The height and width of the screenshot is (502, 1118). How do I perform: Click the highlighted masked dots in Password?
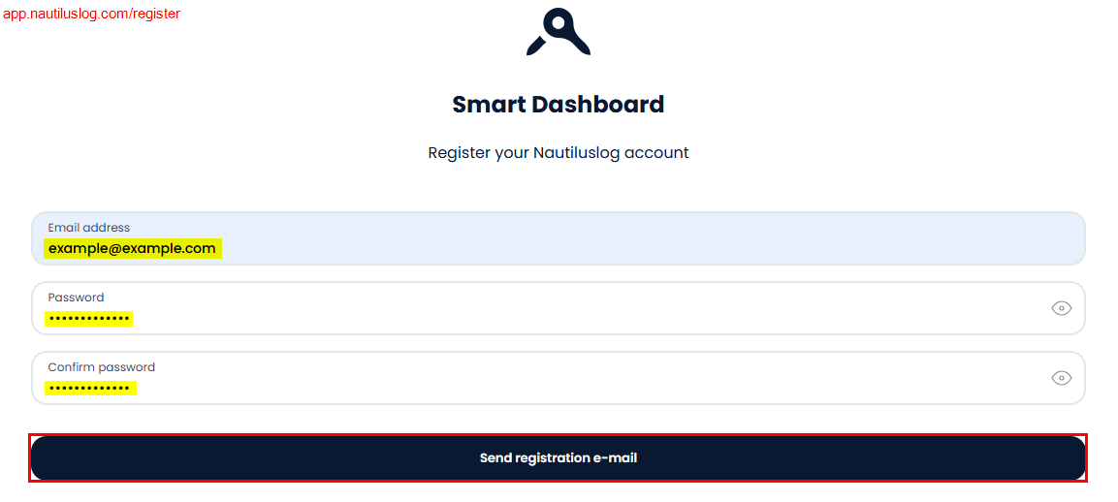pyautogui.click(x=88, y=319)
